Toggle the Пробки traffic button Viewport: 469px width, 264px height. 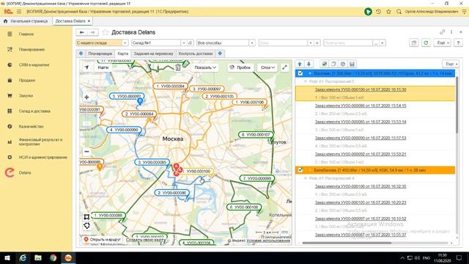pyautogui.click(x=240, y=67)
